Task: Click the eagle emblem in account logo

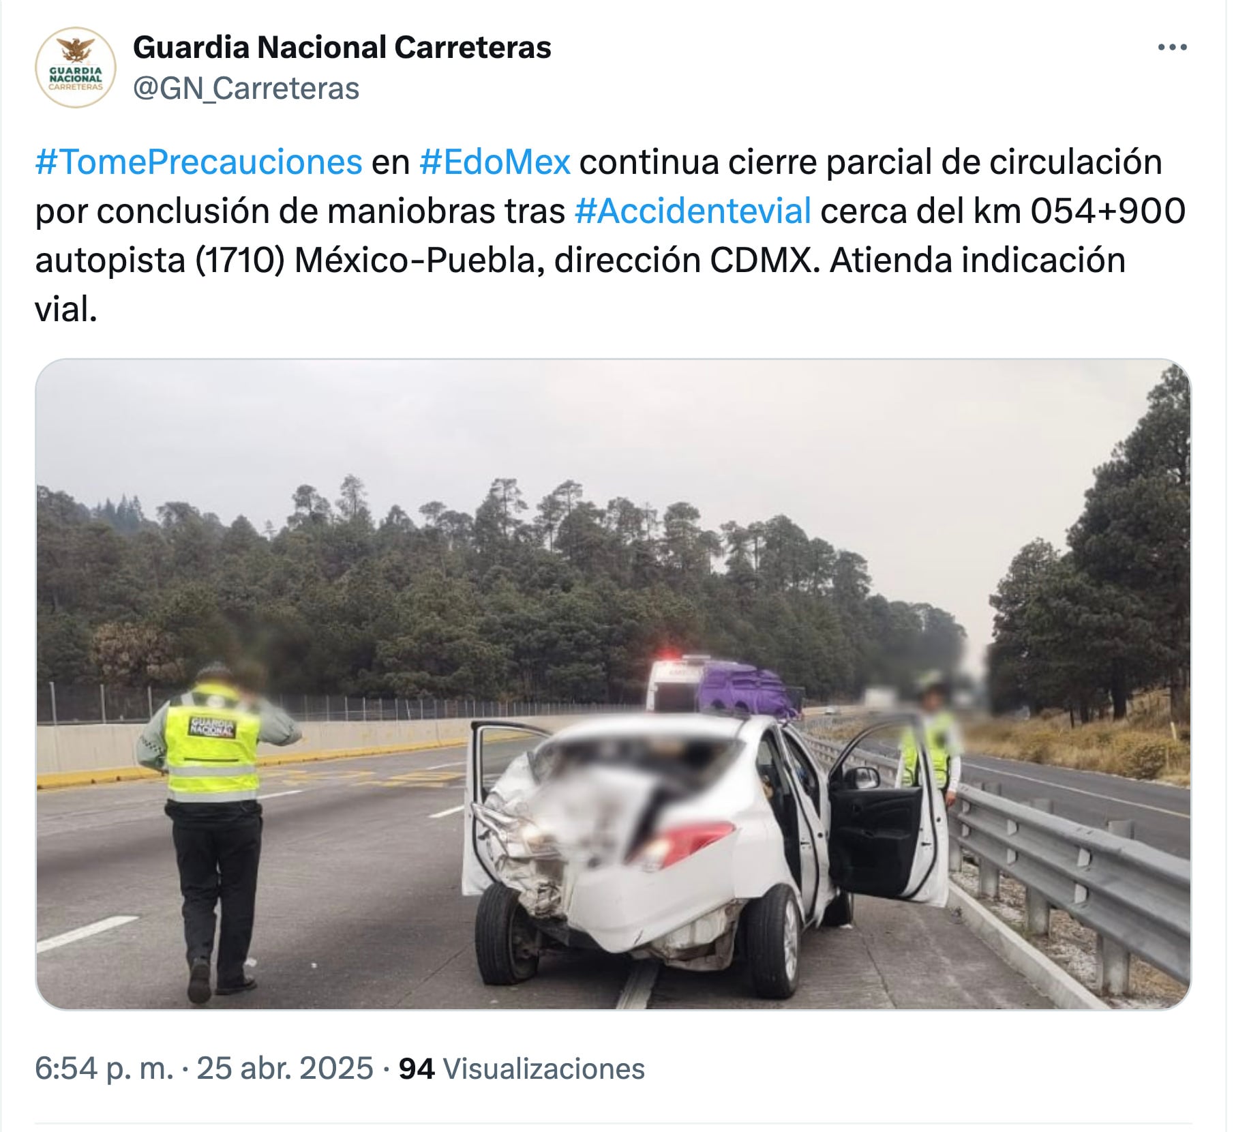Action: (76, 50)
